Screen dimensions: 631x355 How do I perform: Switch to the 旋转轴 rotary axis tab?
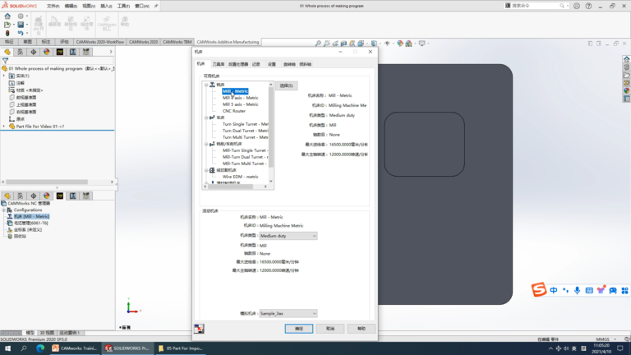point(289,64)
